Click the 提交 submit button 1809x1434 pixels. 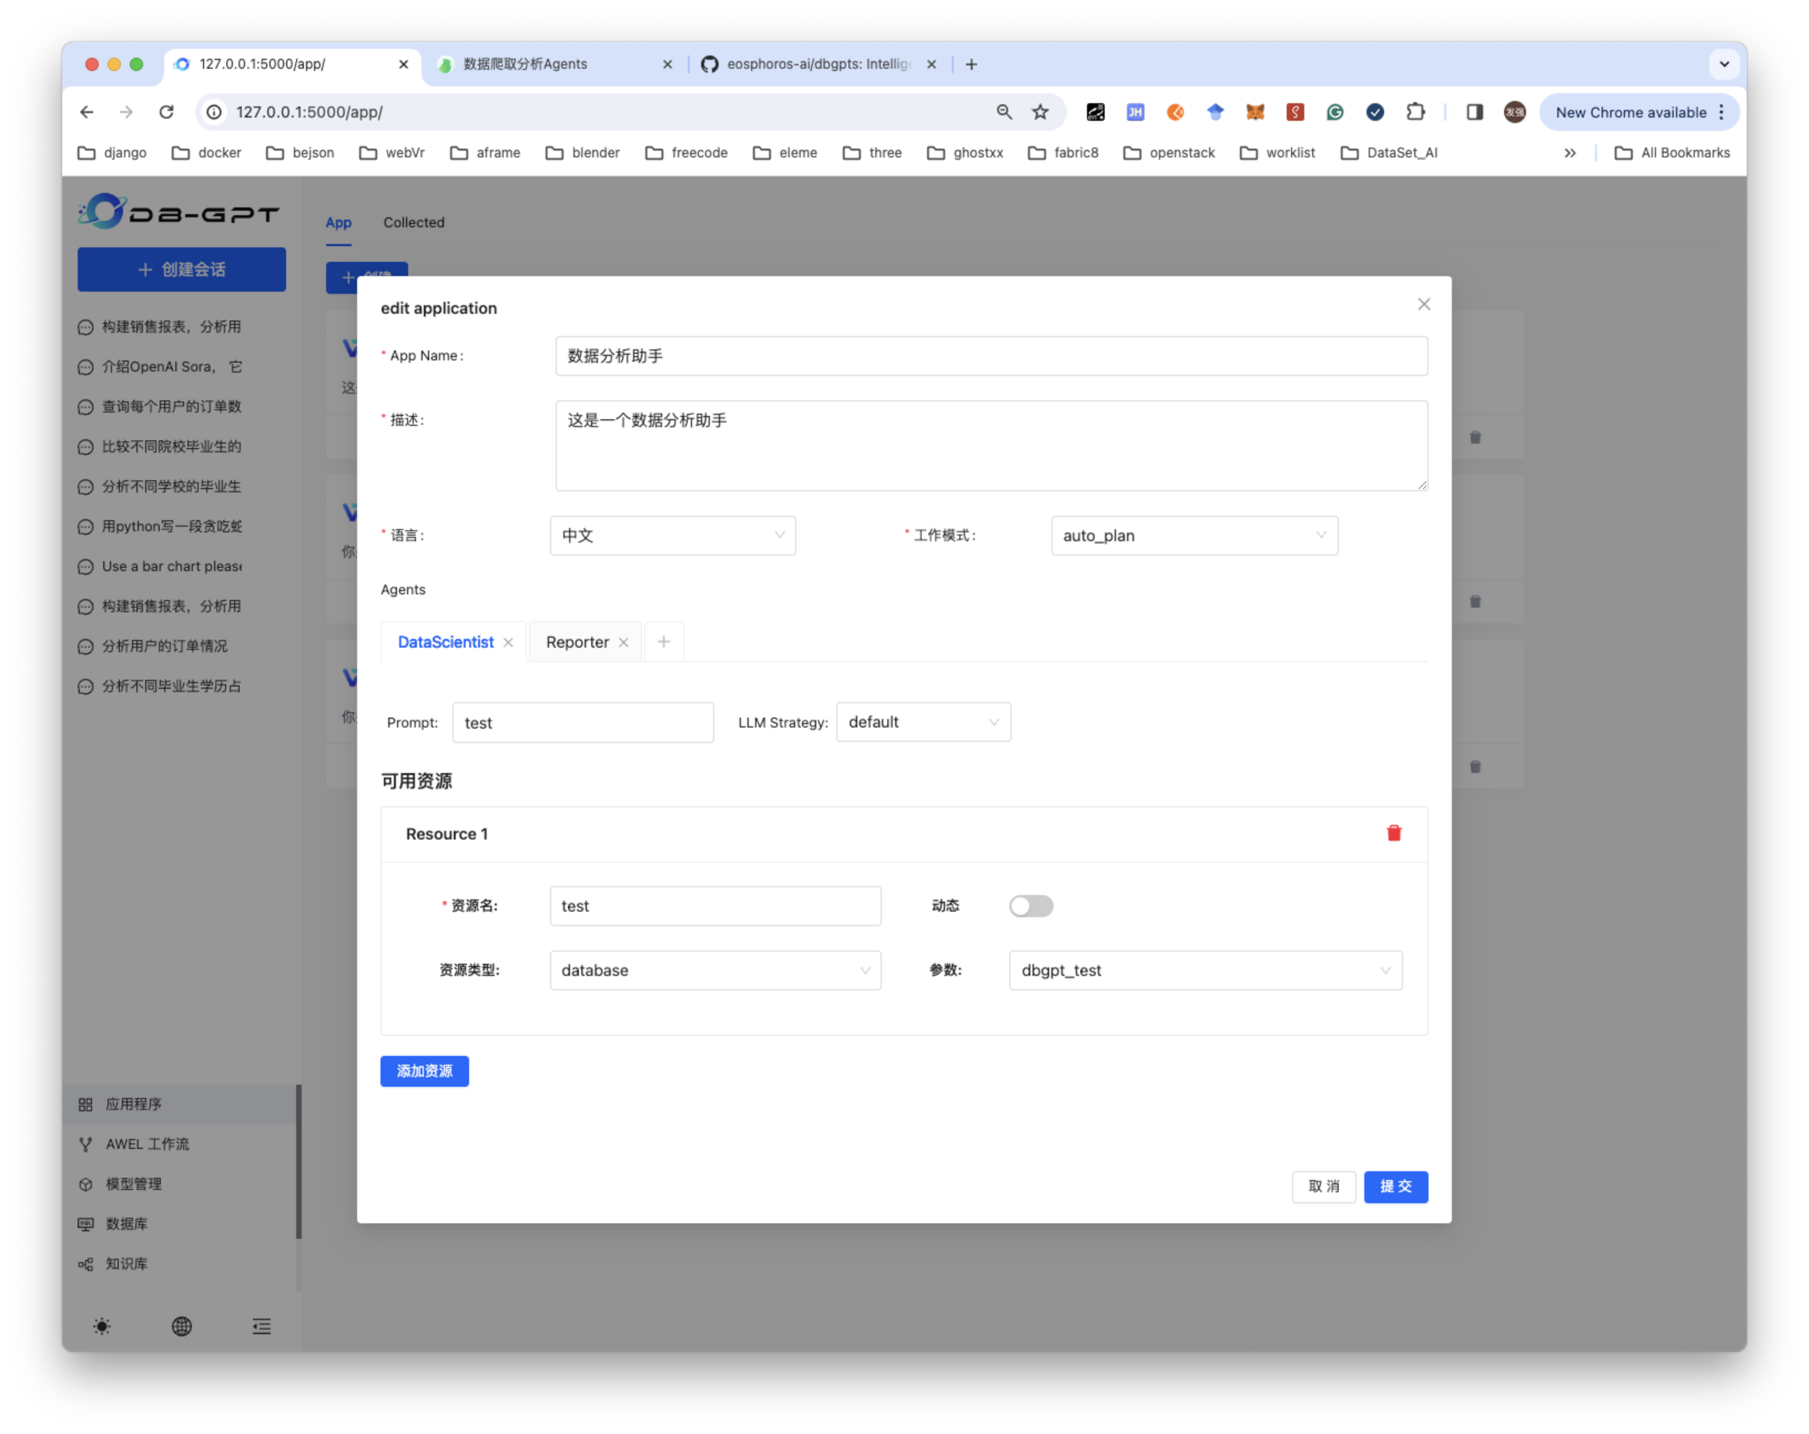tap(1395, 1187)
